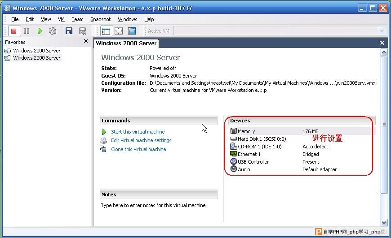The height and width of the screenshot is (238, 391).
Task: Open the Team menu
Action: point(77,19)
